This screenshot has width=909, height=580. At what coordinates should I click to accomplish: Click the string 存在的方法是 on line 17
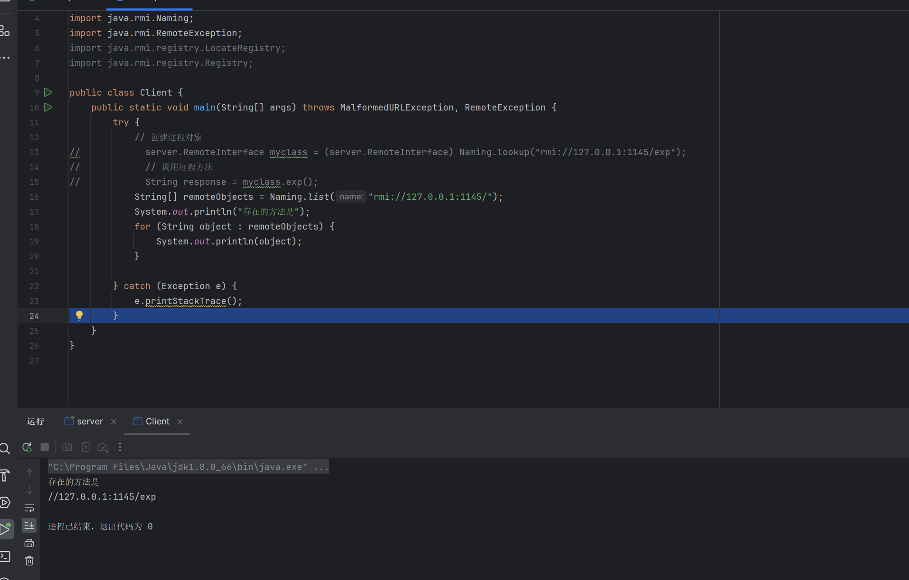tap(269, 212)
